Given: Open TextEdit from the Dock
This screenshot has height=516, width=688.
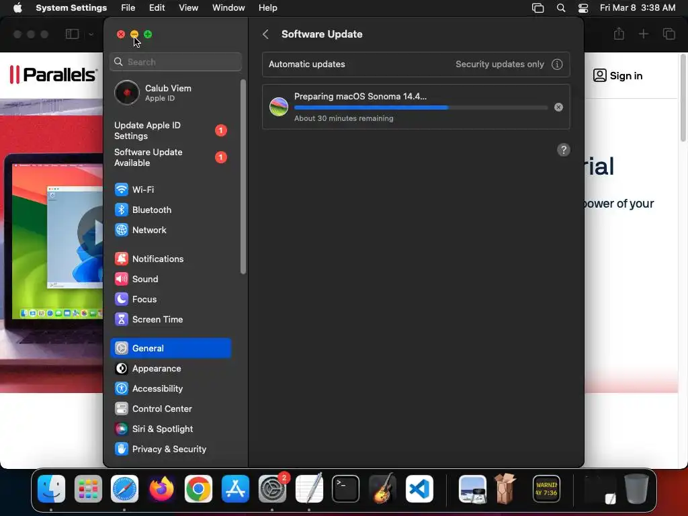Looking at the screenshot, I should (309, 489).
